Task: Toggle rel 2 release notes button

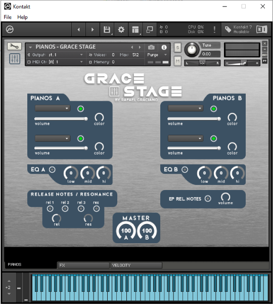Action: tap(65, 209)
